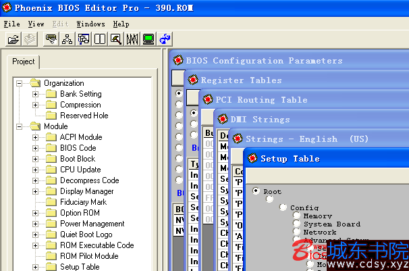
Task: Select Display Manager in the project tree
Action: [87, 191]
